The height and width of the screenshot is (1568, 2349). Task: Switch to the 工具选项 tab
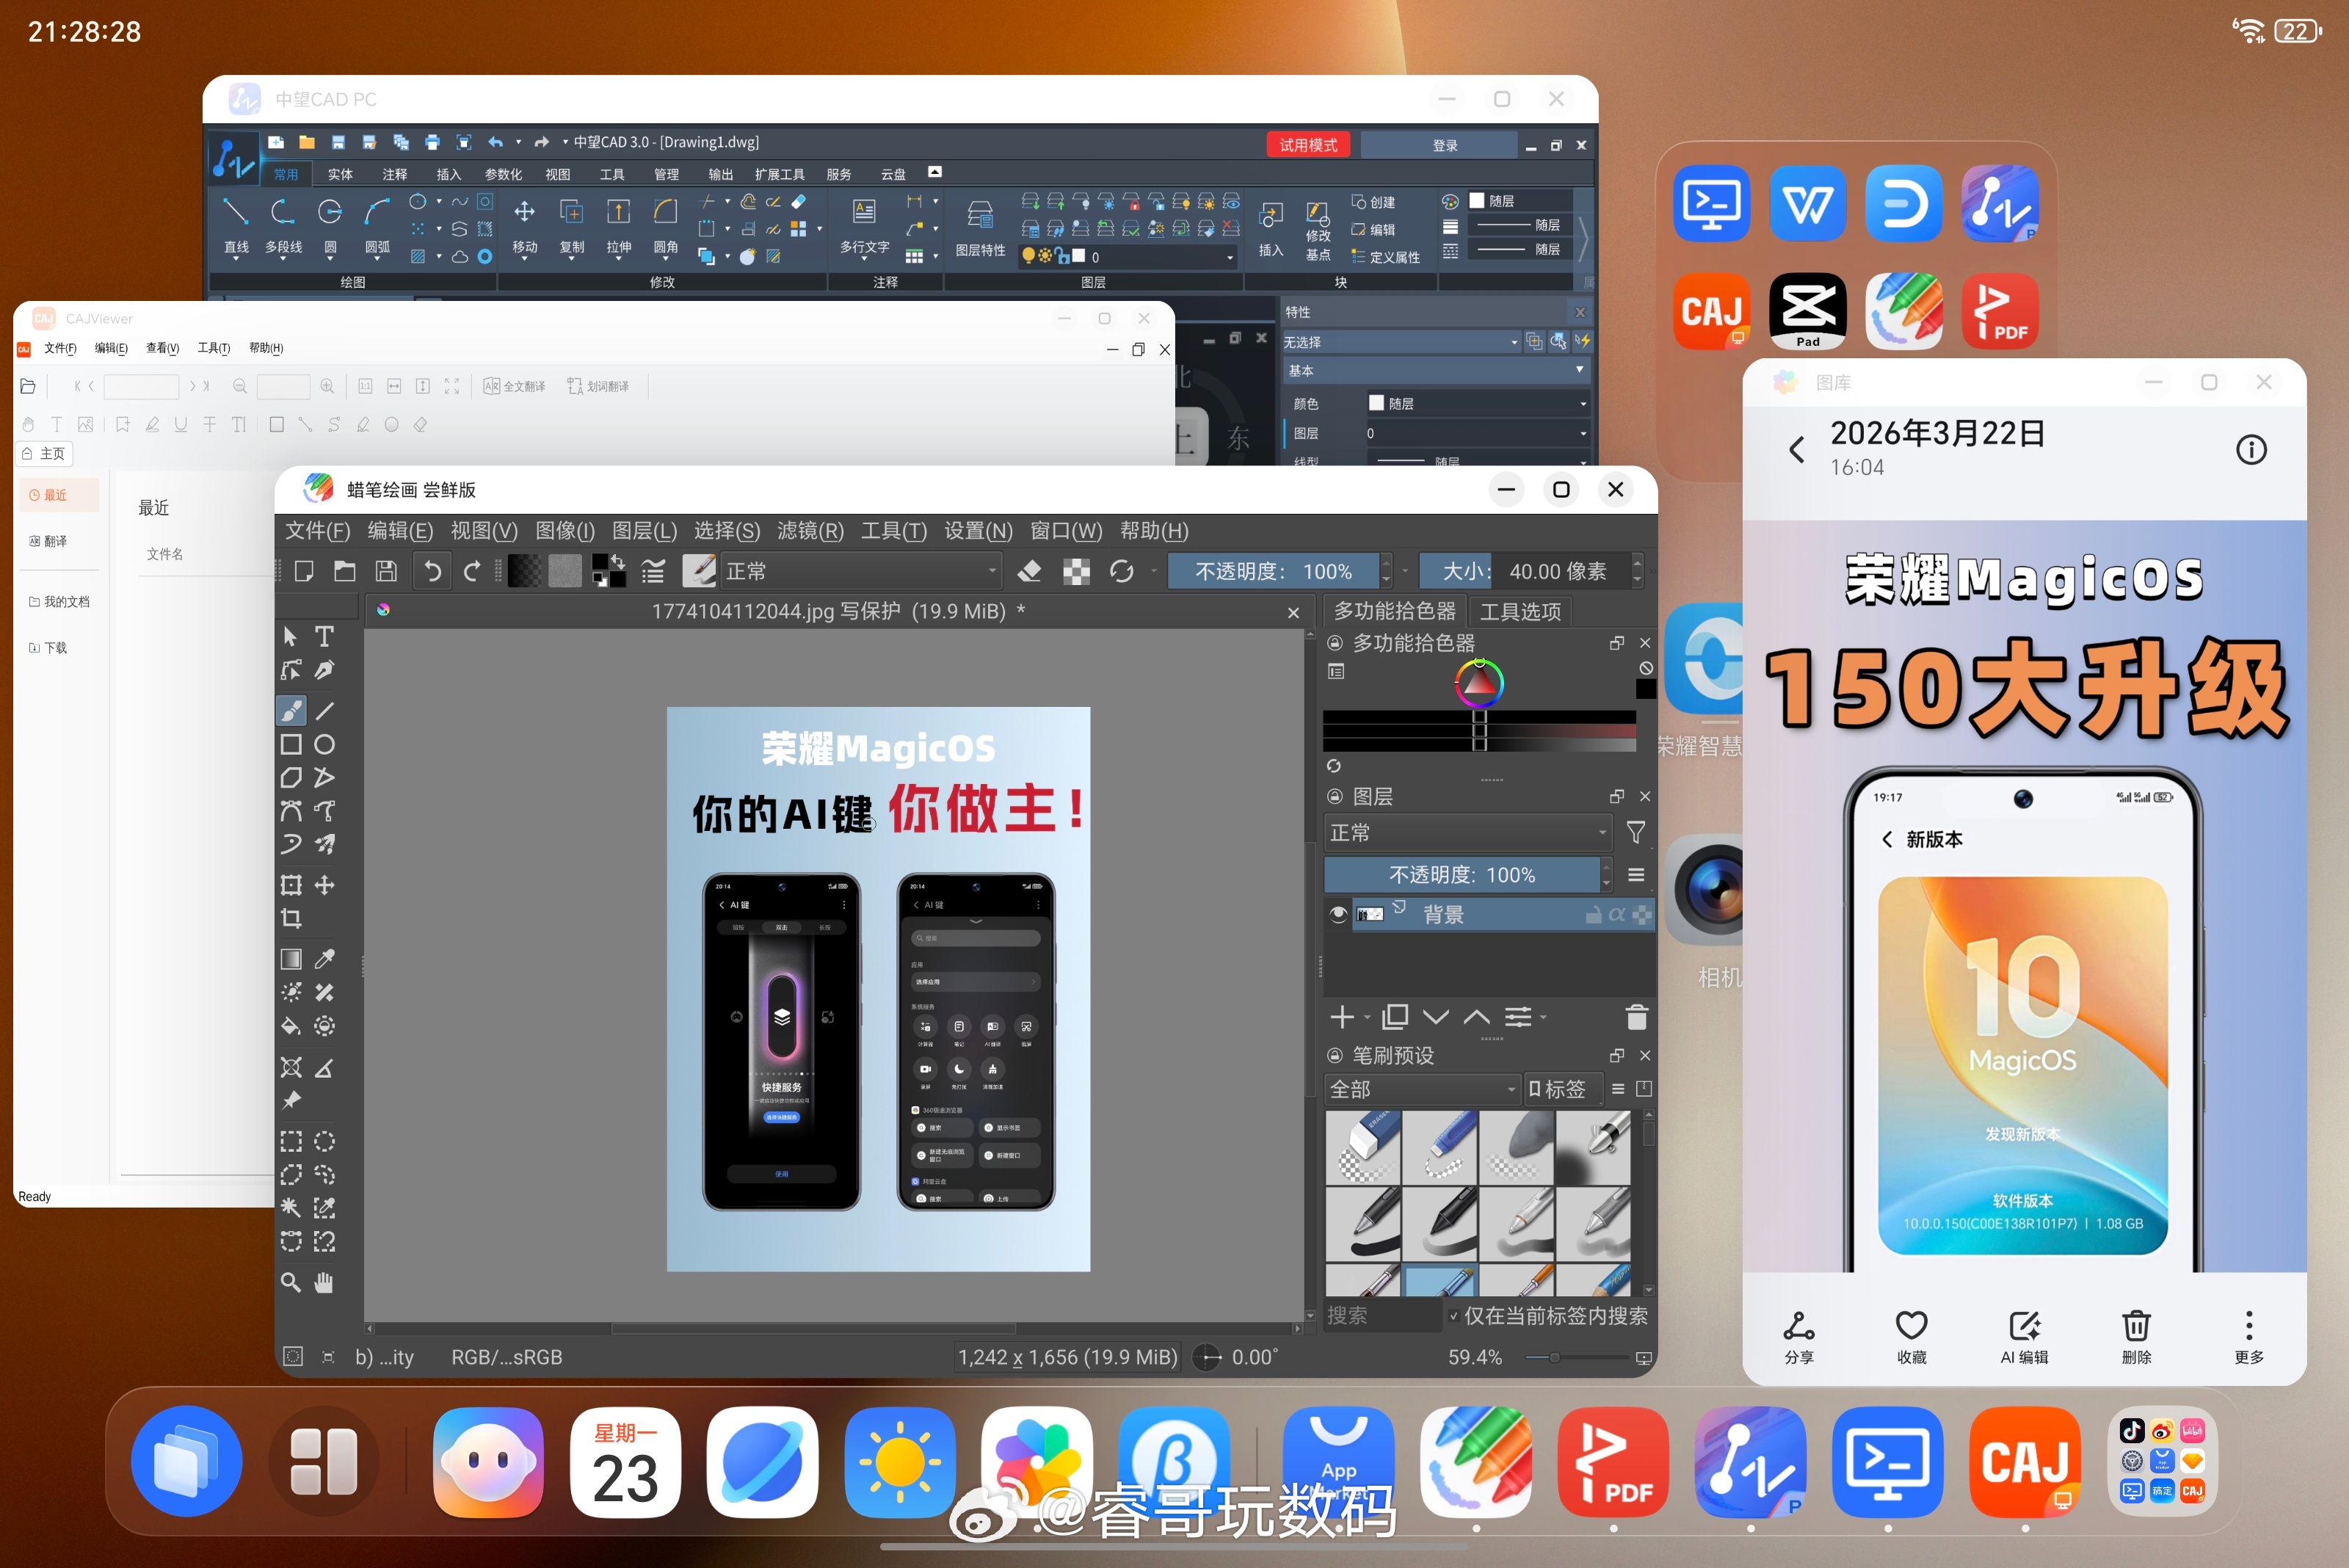(1520, 611)
